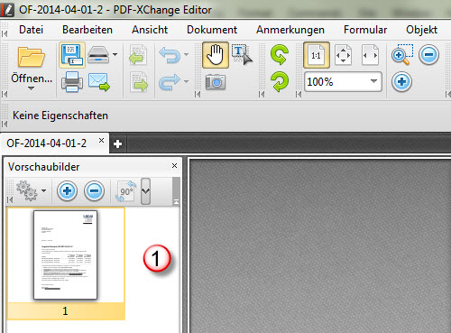
Task: Click the send by email icon
Action: click(x=99, y=82)
